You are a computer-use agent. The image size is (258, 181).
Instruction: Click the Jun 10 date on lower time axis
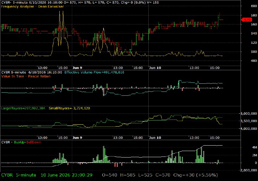pos(155,138)
